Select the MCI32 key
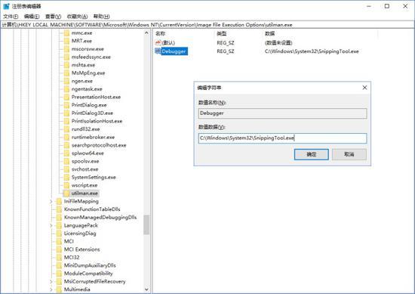This screenshot has height=294, width=415. (72, 257)
